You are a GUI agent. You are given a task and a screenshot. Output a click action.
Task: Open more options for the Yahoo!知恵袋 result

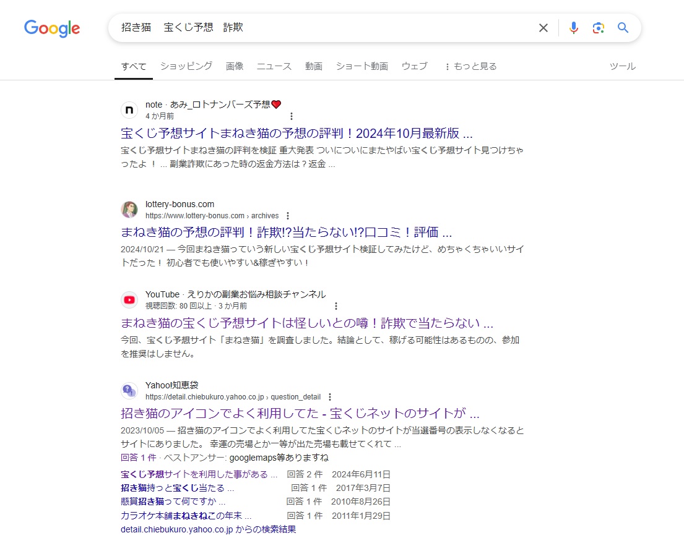point(330,397)
